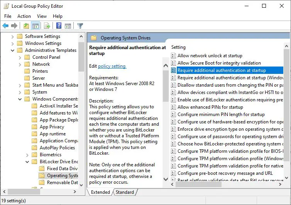Screen dimensions: 291x205
Task: Click scroll right arrow of settings list
Action: pos(280,184)
